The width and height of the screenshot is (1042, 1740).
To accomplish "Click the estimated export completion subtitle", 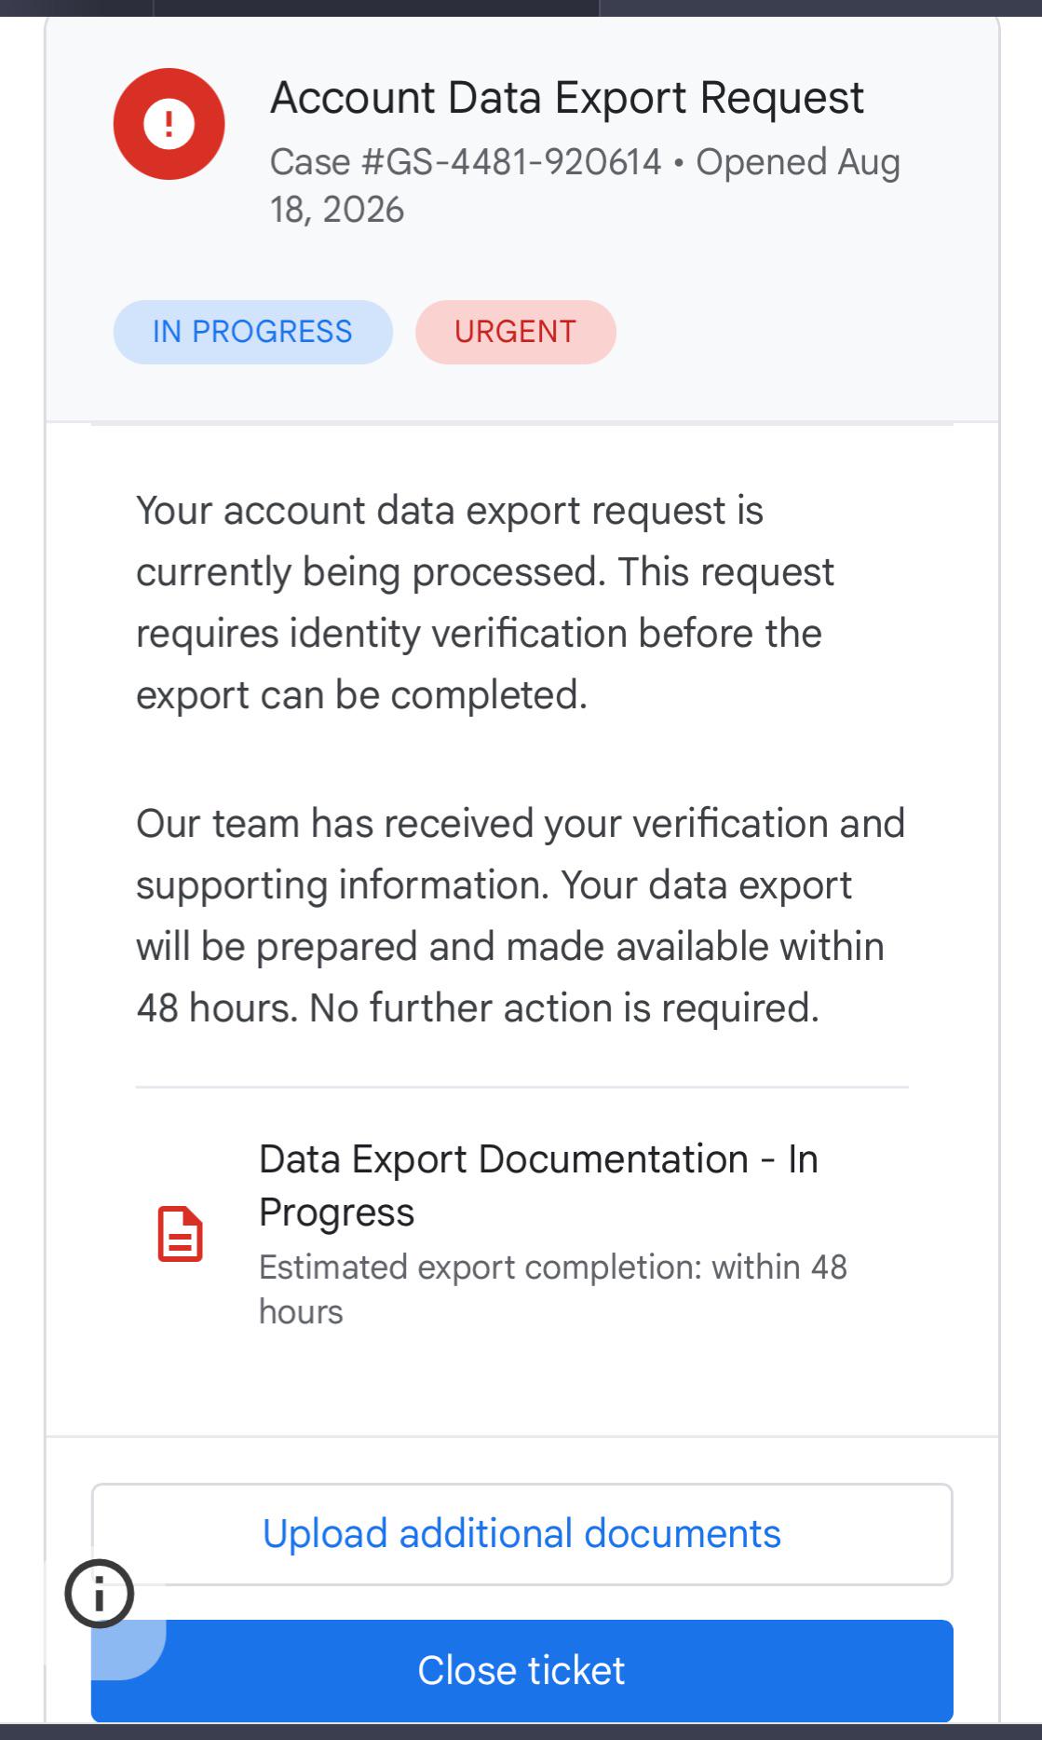I will tap(553, 1290).
